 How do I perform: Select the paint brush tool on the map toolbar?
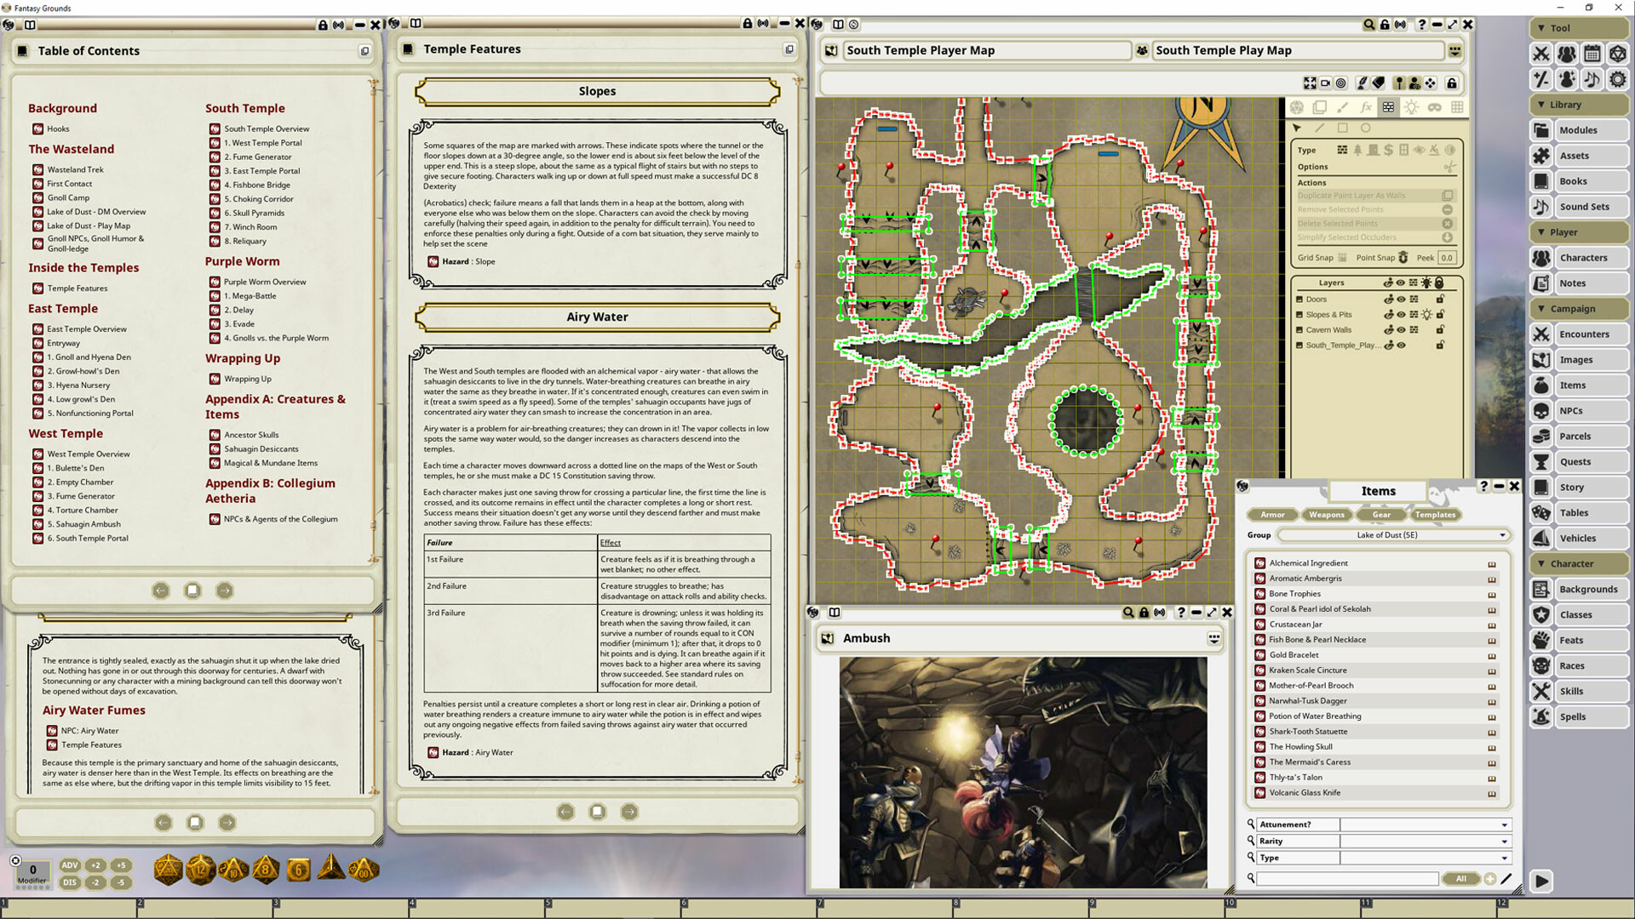1342,107
